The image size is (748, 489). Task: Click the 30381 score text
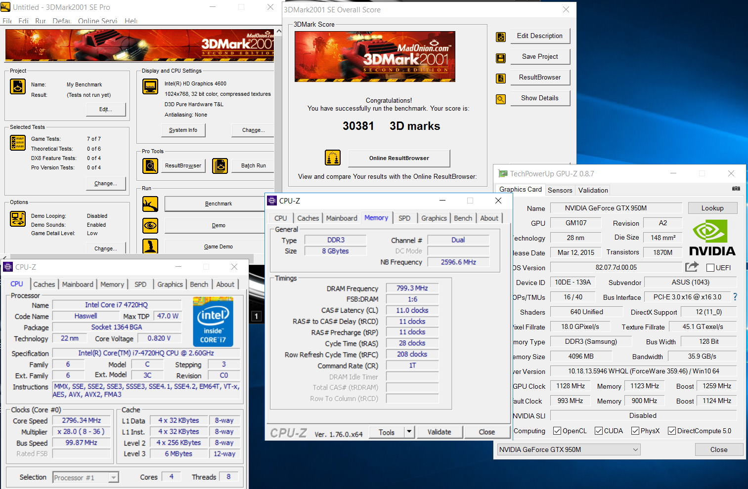click(358, 126)
